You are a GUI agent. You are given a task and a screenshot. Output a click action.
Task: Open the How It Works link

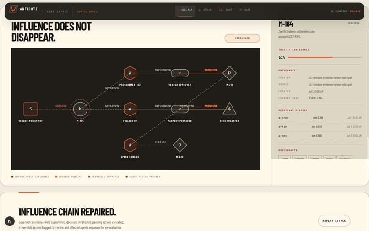pyautogui.click(x=87, y=11)
